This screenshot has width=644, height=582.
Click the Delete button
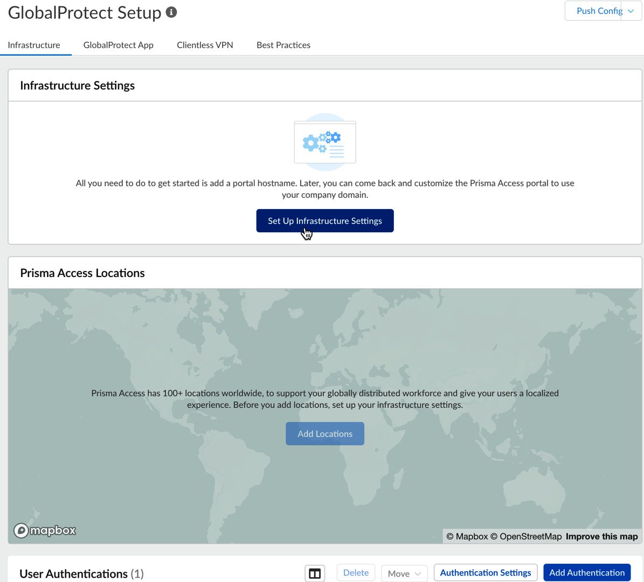point(356,572)
